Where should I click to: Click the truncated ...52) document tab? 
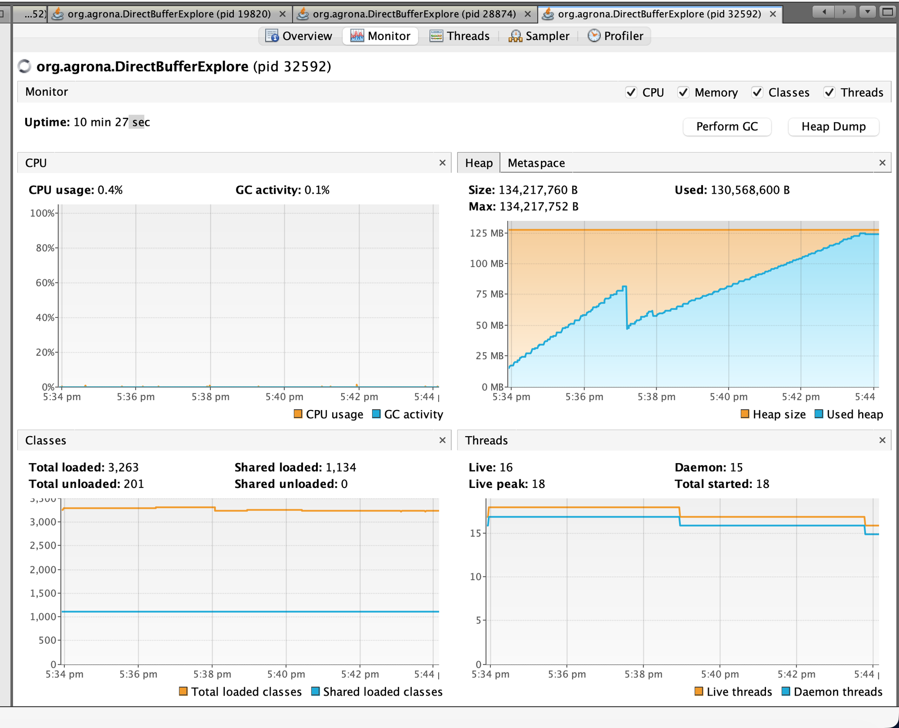[x=30, y=14]
